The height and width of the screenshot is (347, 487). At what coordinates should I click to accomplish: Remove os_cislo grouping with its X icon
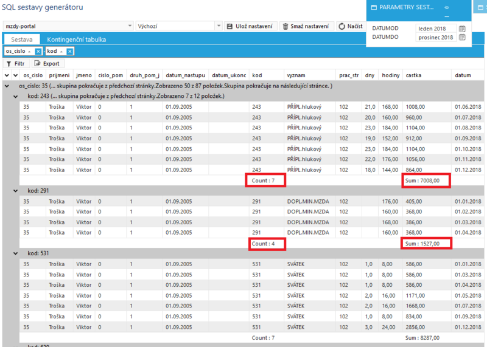[x=38, y=52]
